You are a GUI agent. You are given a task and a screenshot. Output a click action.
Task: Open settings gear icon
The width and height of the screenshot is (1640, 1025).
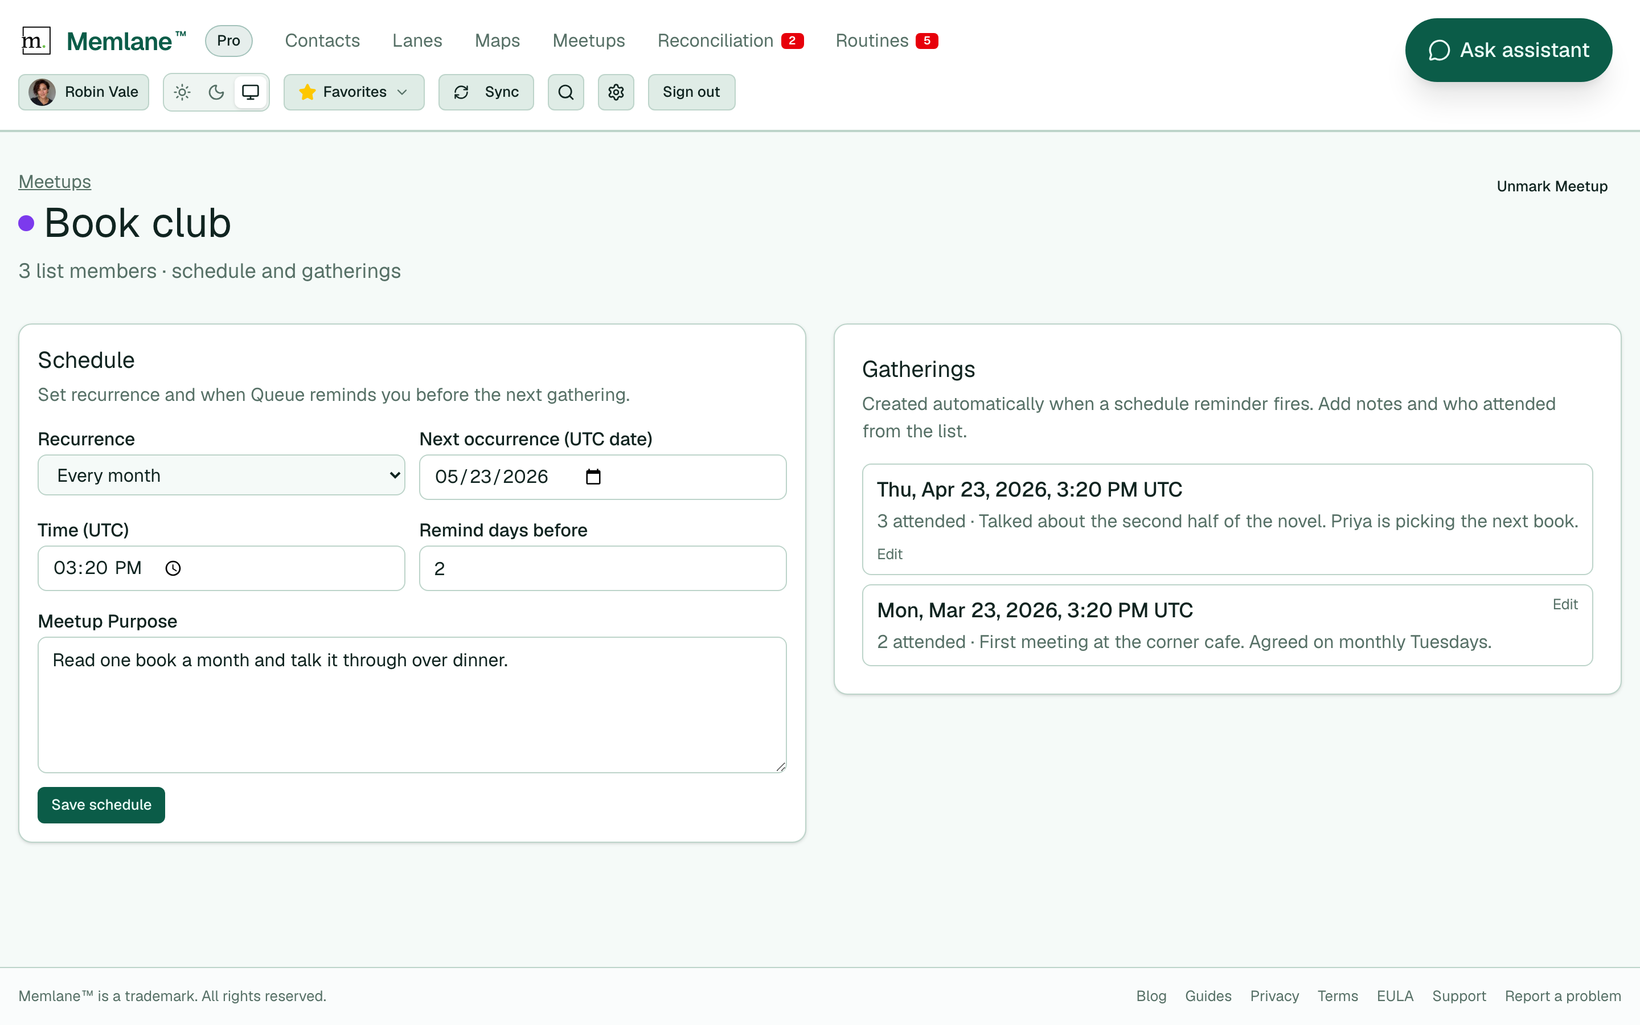[x=616, y=92]
